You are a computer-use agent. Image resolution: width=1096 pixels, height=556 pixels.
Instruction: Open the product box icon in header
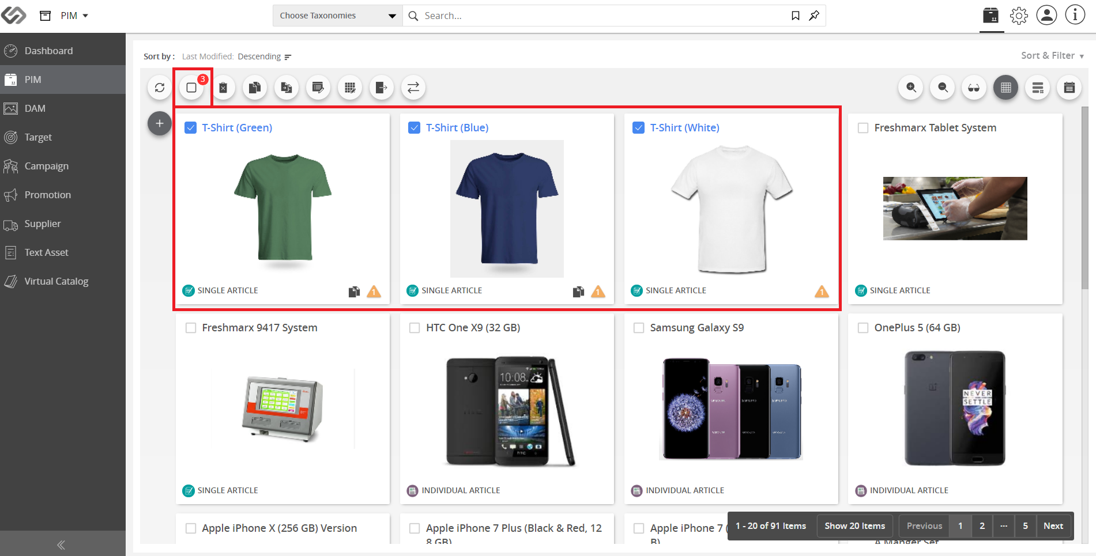(991, 16)
